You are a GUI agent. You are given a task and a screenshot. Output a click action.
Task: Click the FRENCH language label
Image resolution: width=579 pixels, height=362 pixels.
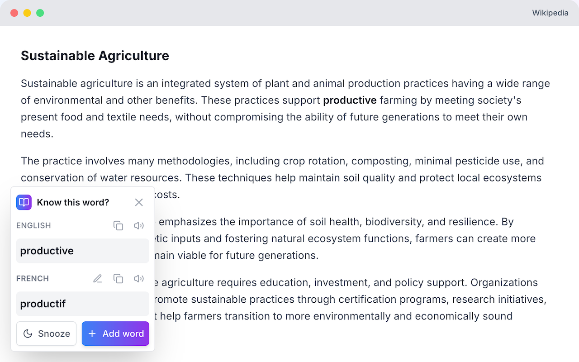(33, 278)
